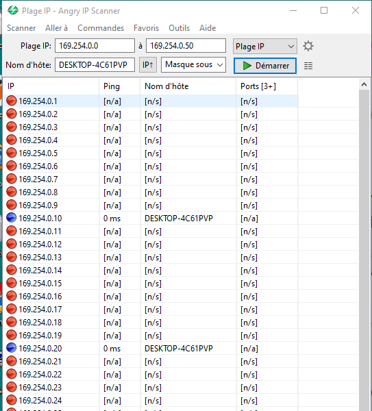Screen dimensions: 372x411
Task: Click red status icon for 169.254.0.3
Action: 11,127
